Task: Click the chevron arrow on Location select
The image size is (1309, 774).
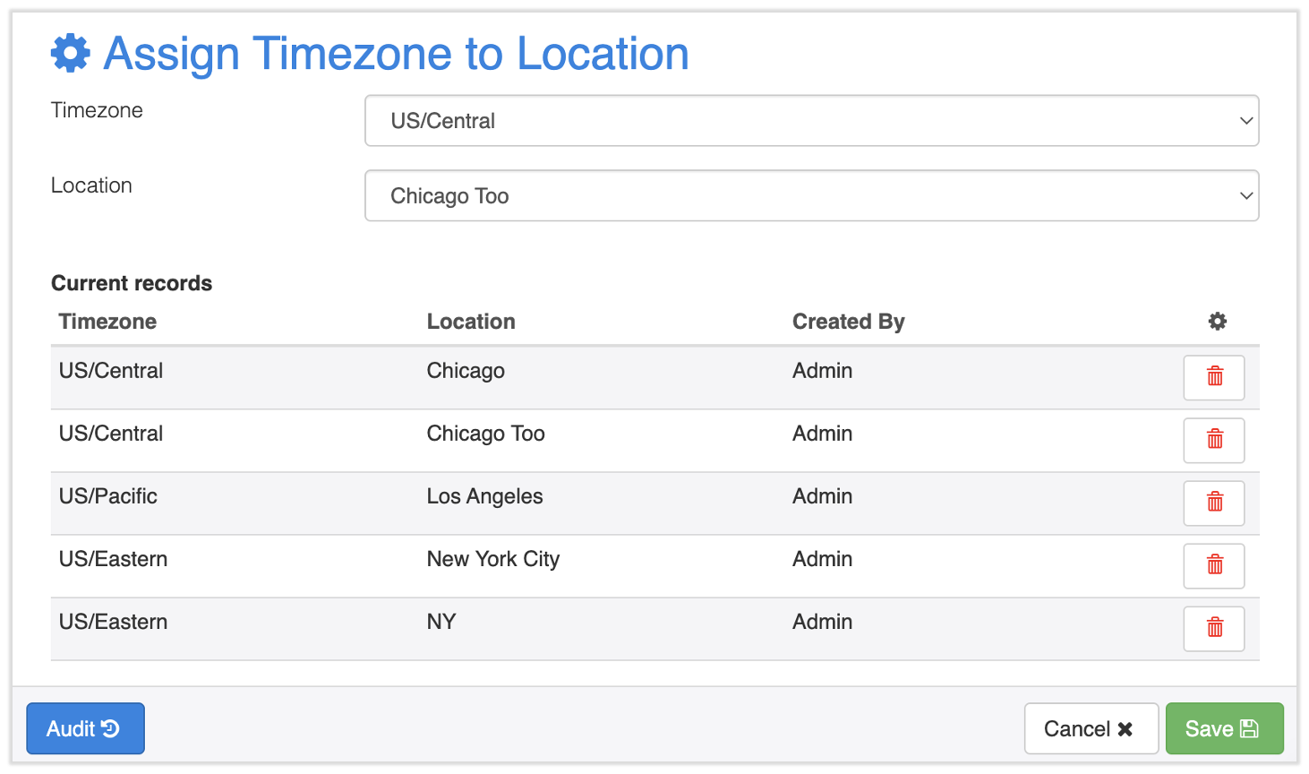Action: coord(1245,196)
